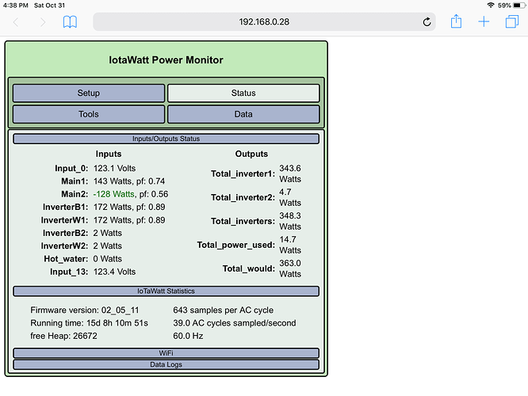
Task: Click the 363.0 Watts output value
Action: pos(290,268)
